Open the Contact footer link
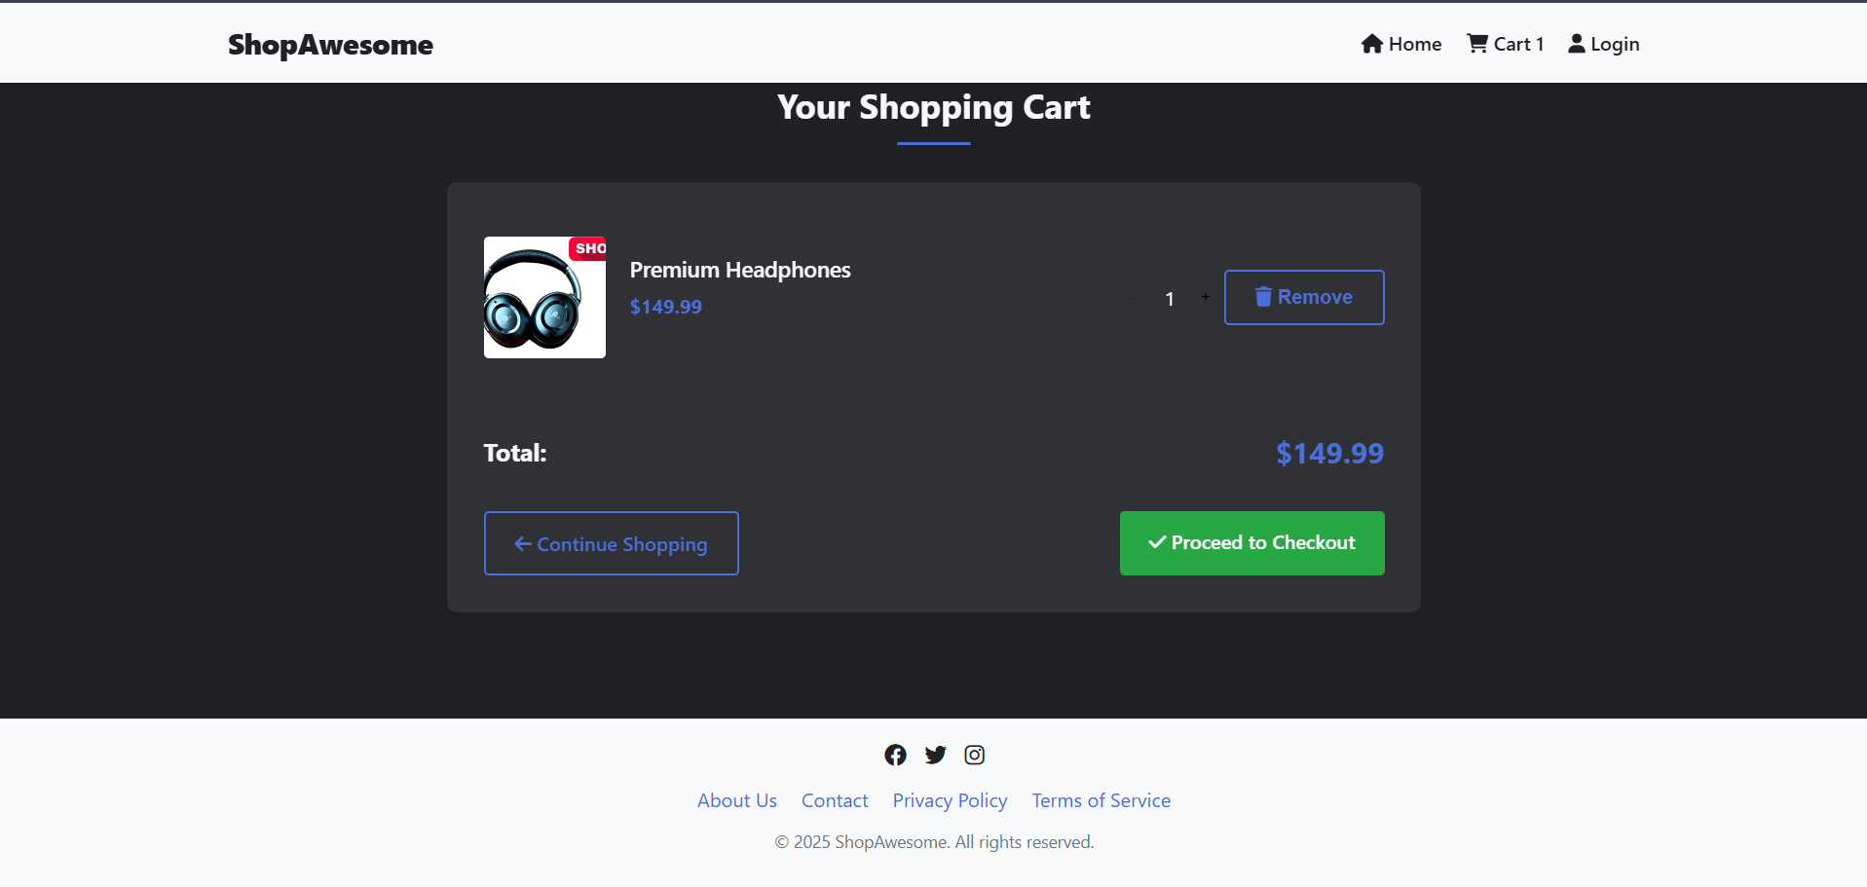This screenshot has height=887, width=1867. pyautogui.click(x=835, y=800)
